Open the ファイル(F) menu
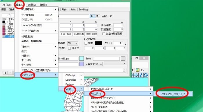 [7, 5]
